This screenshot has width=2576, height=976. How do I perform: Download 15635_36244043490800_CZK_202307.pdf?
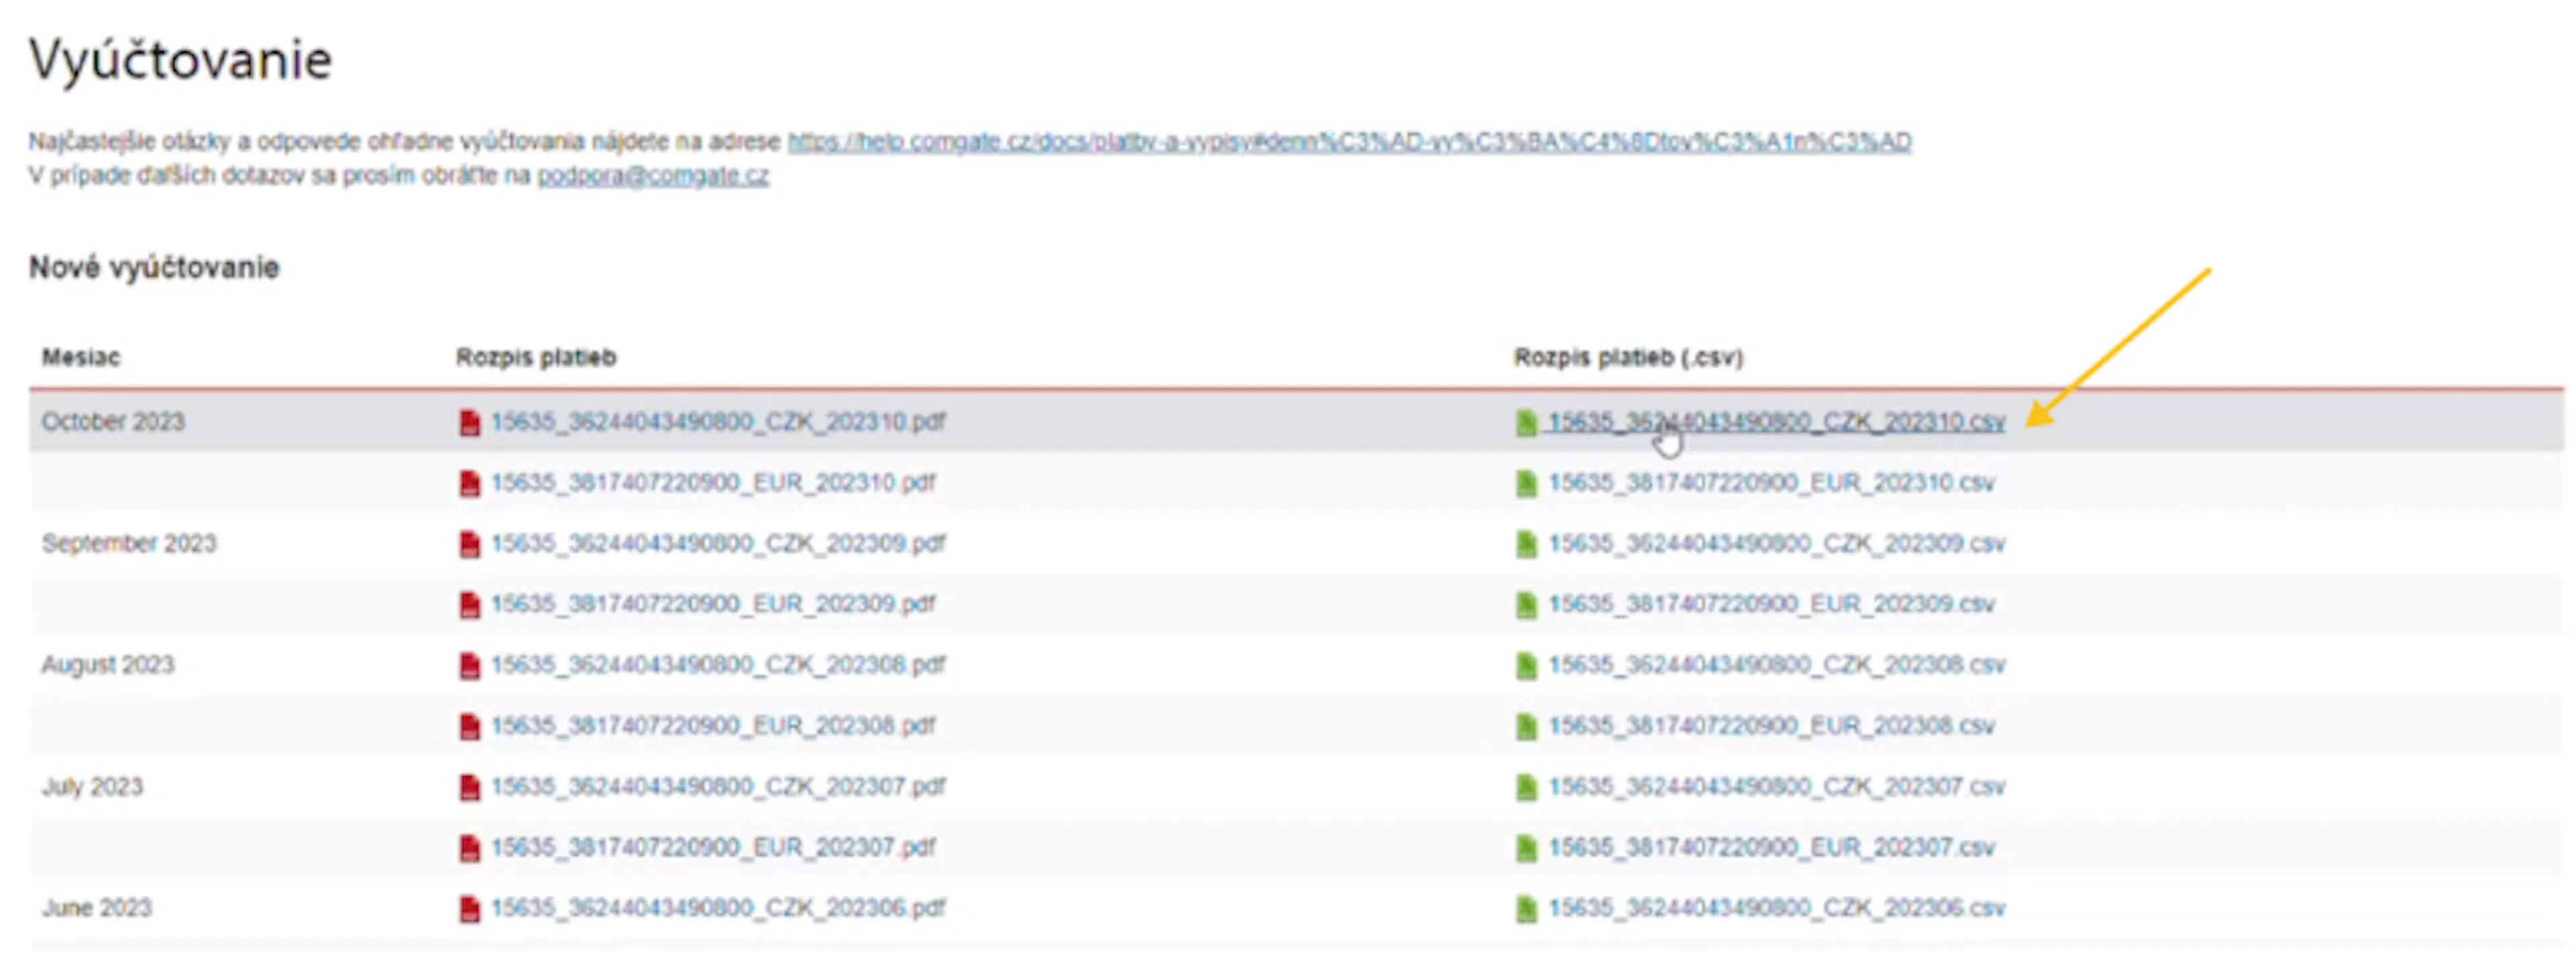tap(718, 787)
